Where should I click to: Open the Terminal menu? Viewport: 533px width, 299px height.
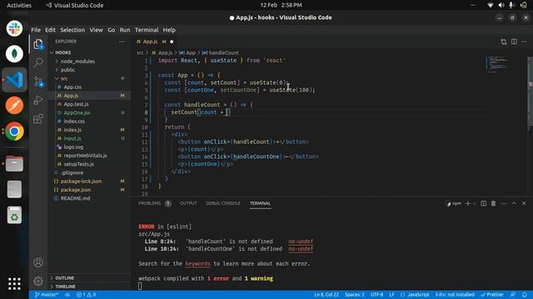click(x=147, y=30)
